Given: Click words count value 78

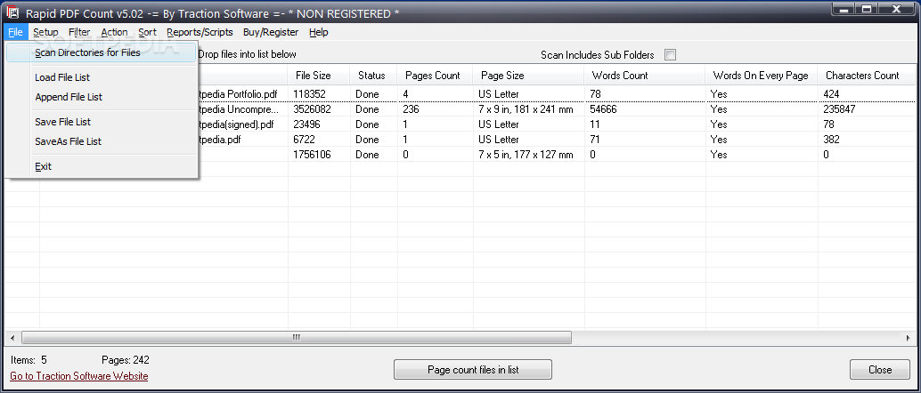Looking at the screenshot, I should [596, 94].
